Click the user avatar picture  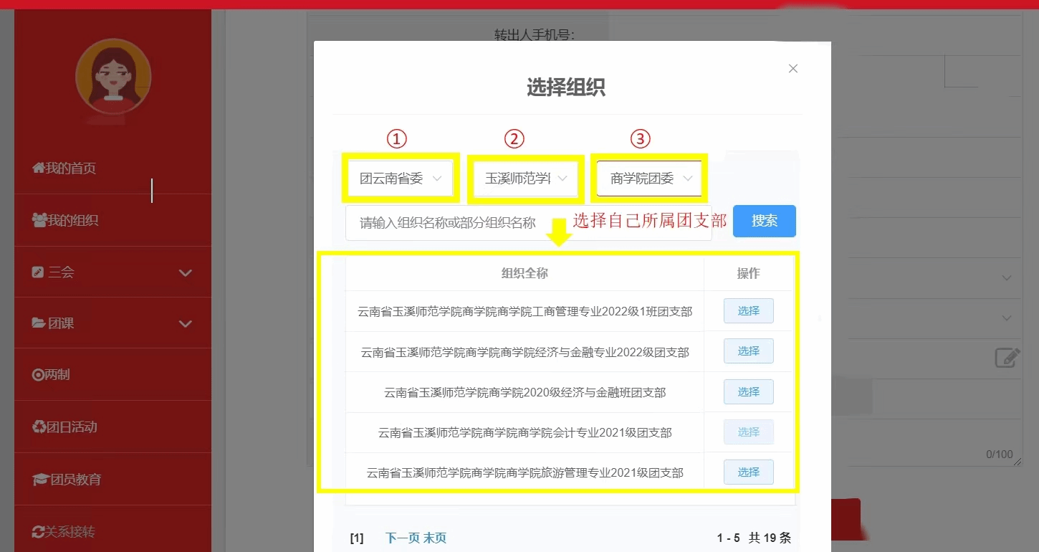[113, 77]
